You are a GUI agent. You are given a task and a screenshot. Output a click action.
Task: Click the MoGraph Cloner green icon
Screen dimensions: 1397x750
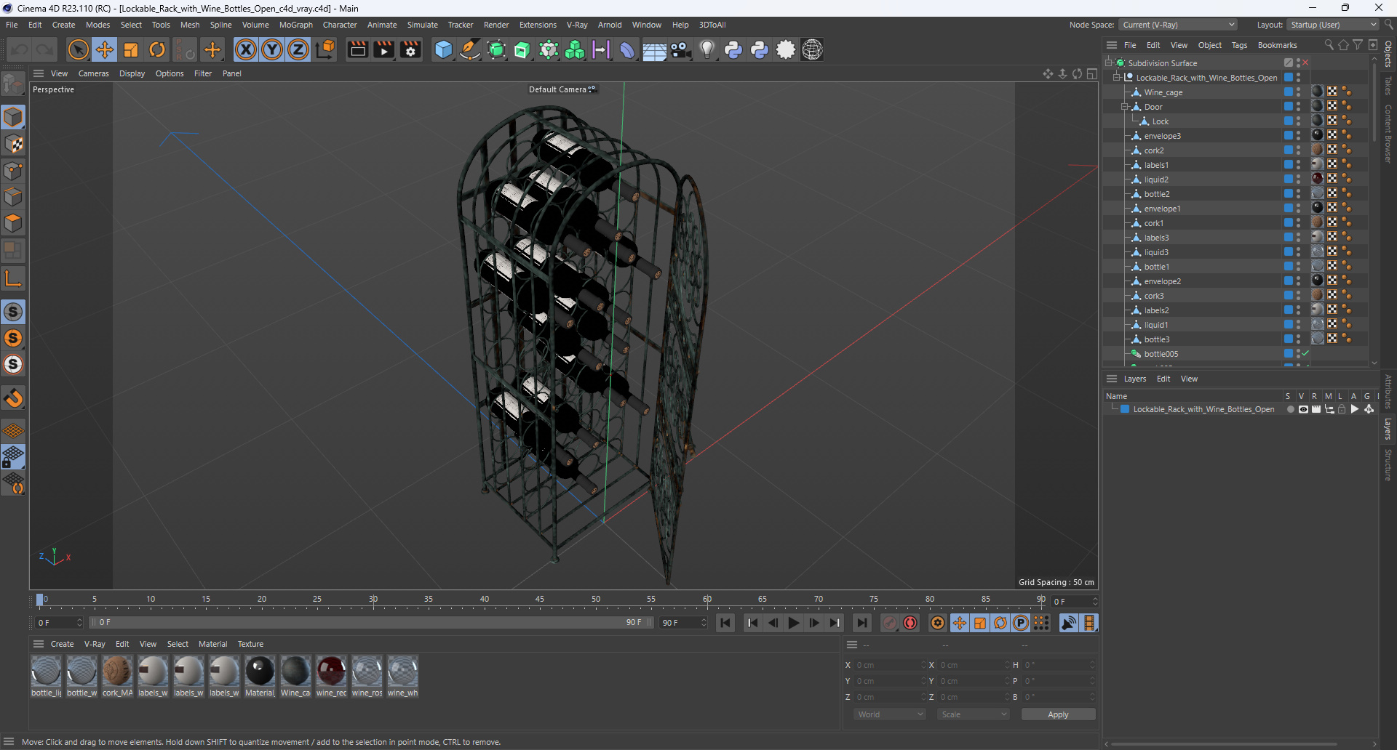(x=575, y=49)
